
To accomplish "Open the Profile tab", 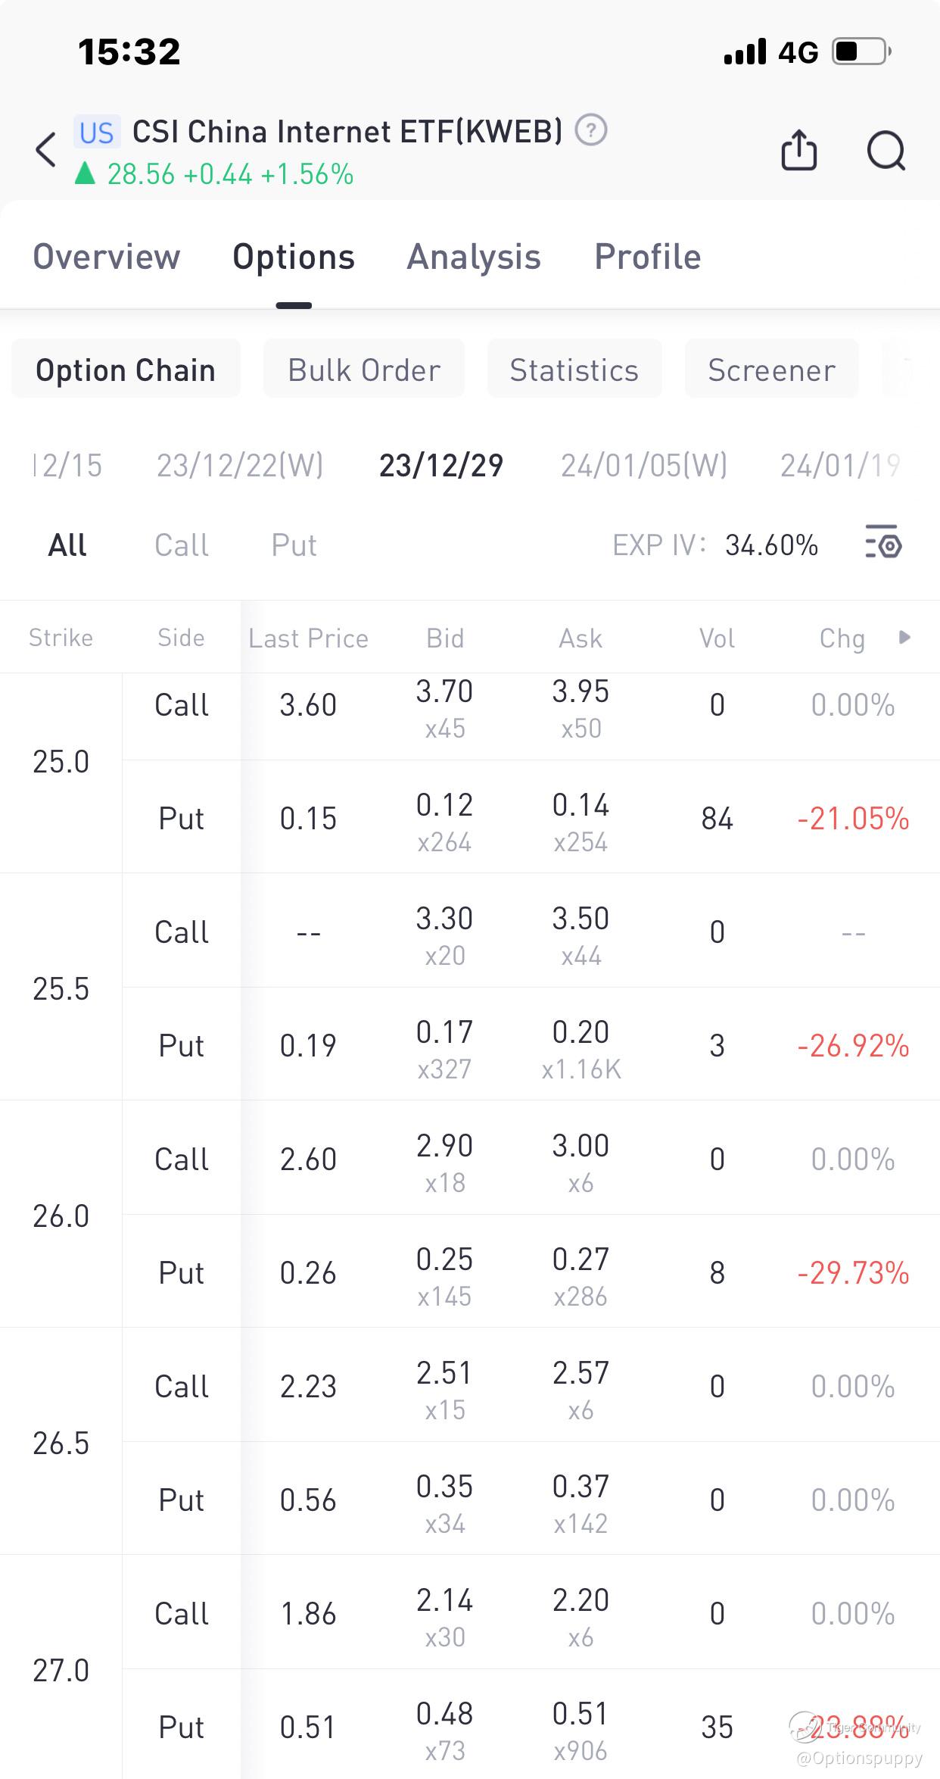I will 648,257.
